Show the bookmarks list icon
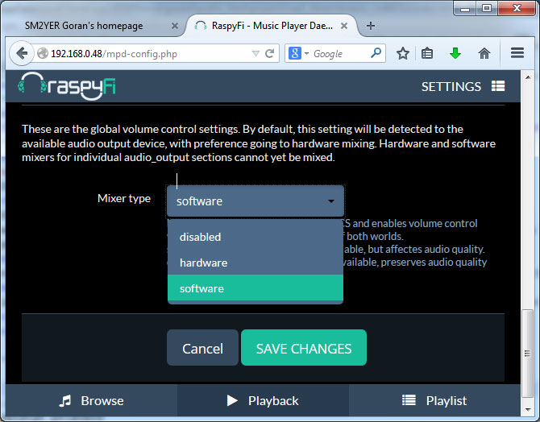The height and width of the screenshot is (422, 540). (428, 54)
